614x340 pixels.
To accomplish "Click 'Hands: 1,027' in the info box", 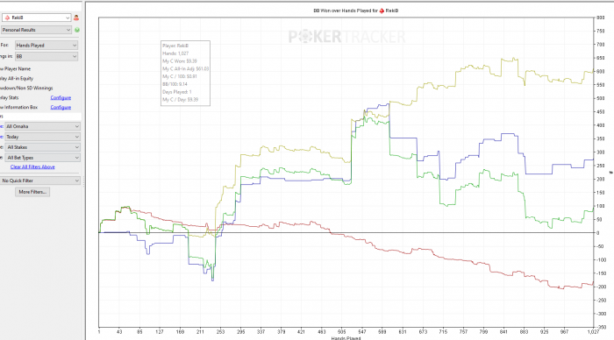I will pos(175,53).
